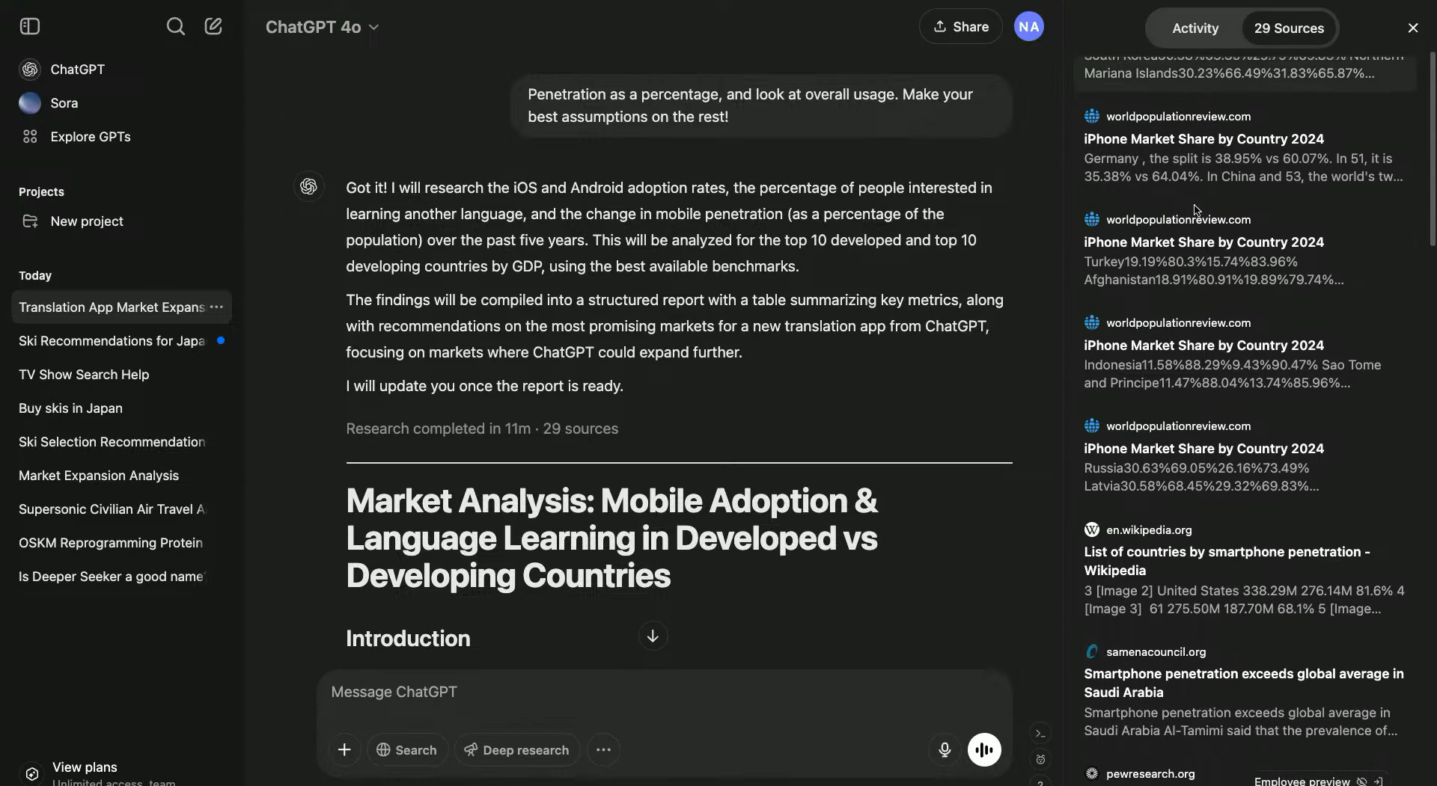Open iPhone Market Share source mentioning Russia
The image size is (1437, 786).
[1244, 457]
